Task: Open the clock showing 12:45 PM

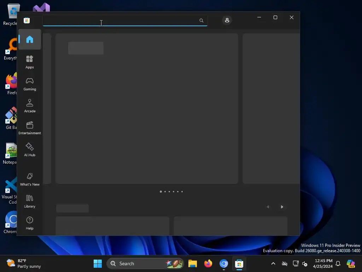Action: (323, 263)
